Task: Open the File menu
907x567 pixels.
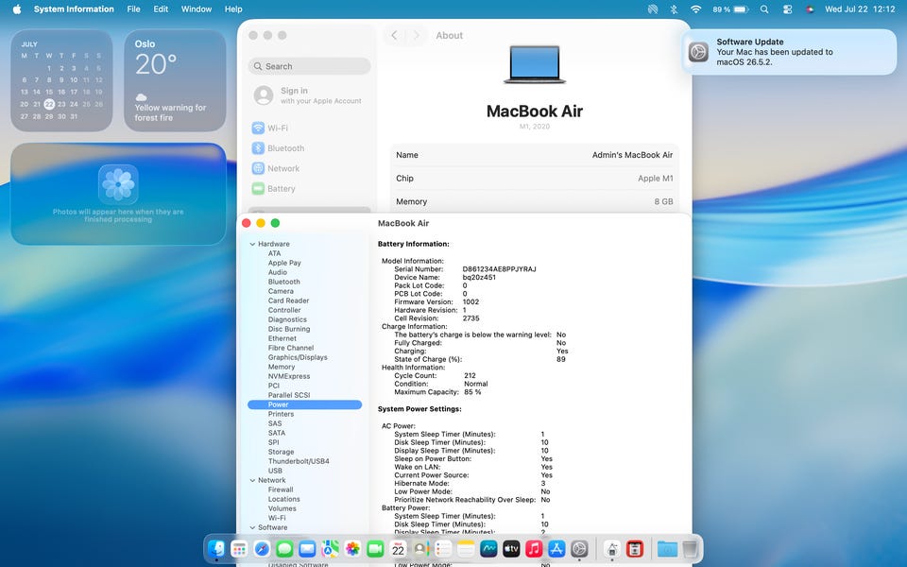Action: (133, 9)
